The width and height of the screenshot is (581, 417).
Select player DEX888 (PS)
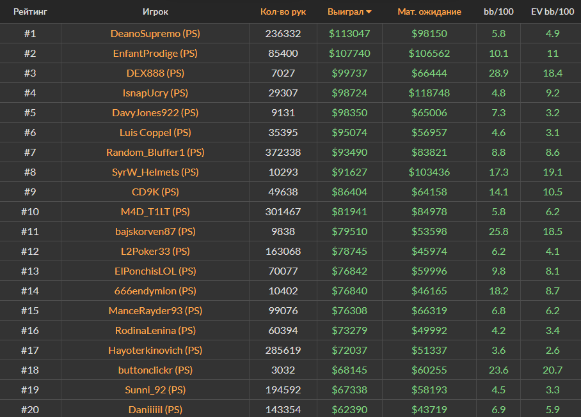tap(155, 73)
